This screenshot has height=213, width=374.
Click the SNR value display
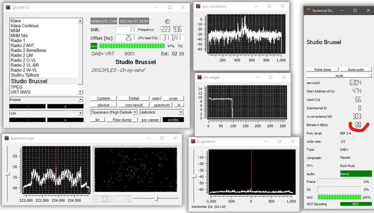(x=126, y=29)
